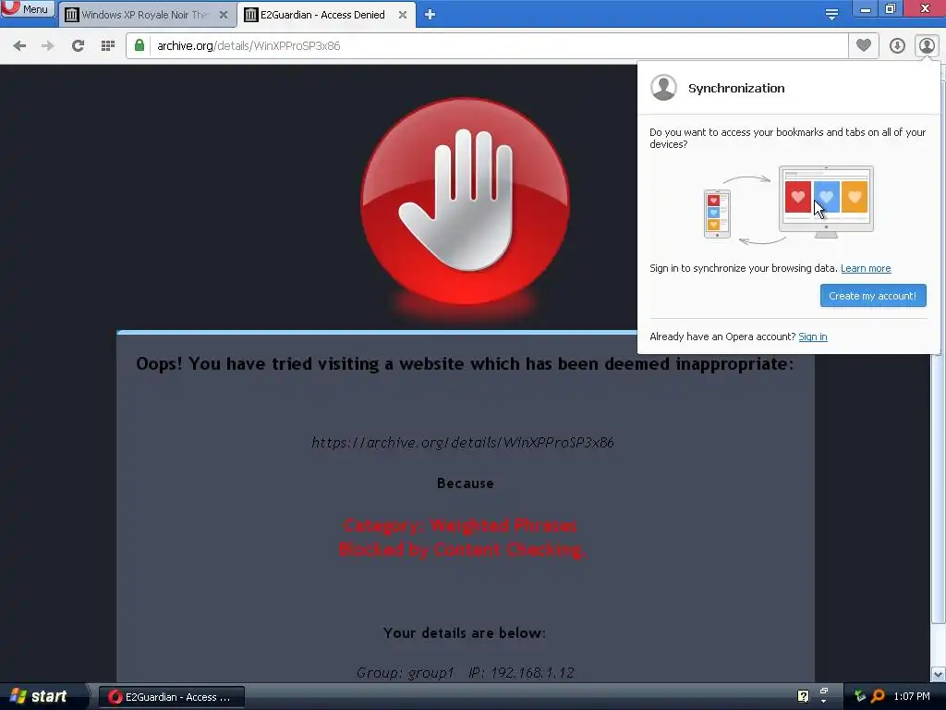Click the blocked URL text on page

463,443
